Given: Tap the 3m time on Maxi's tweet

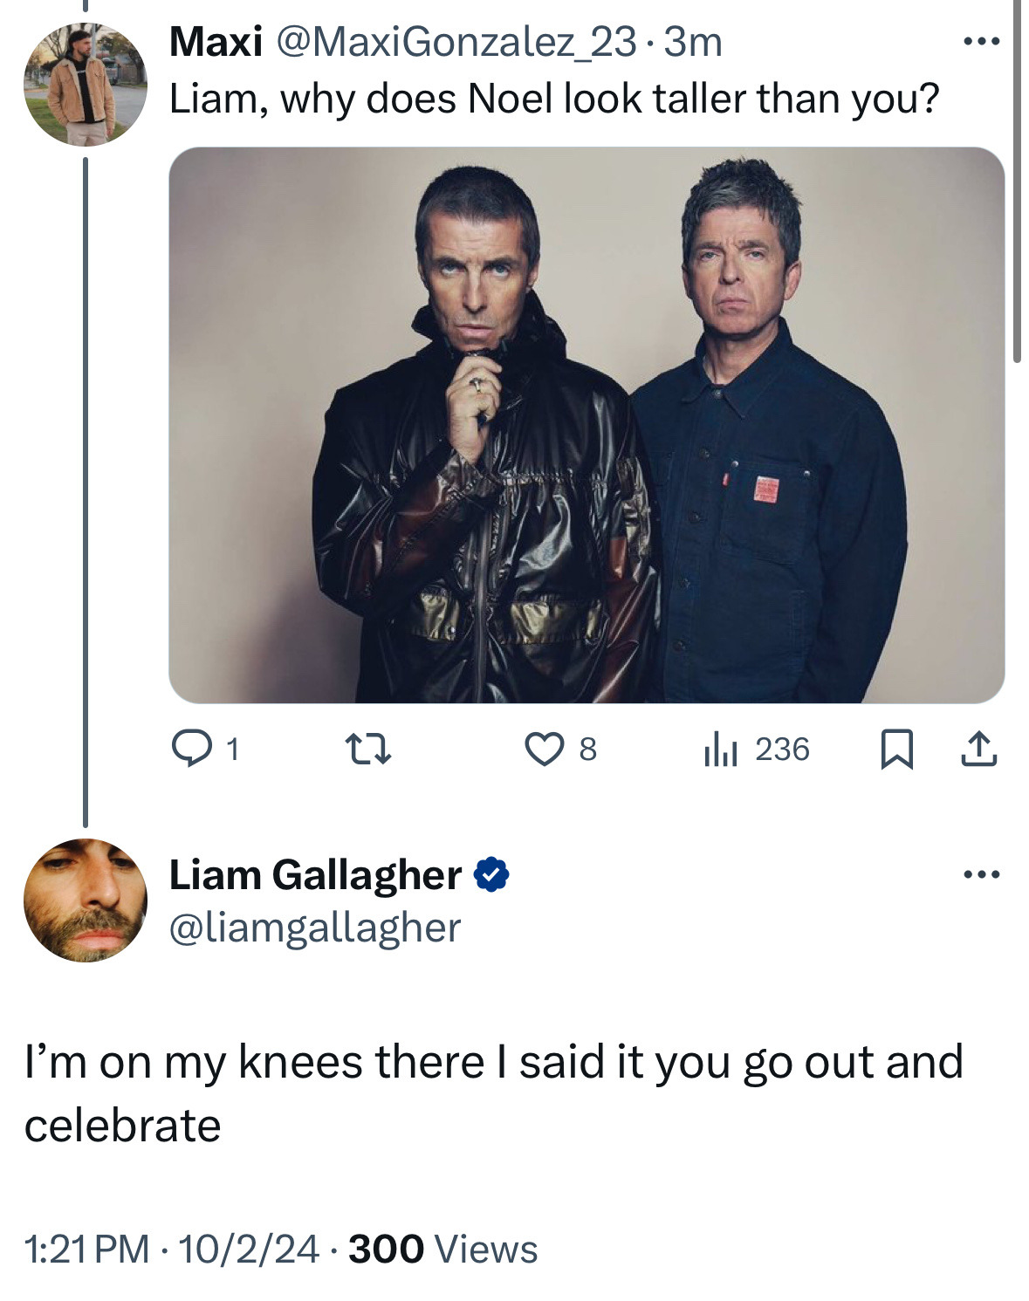Looking at the screenshot, I should (x=693, y=42).
